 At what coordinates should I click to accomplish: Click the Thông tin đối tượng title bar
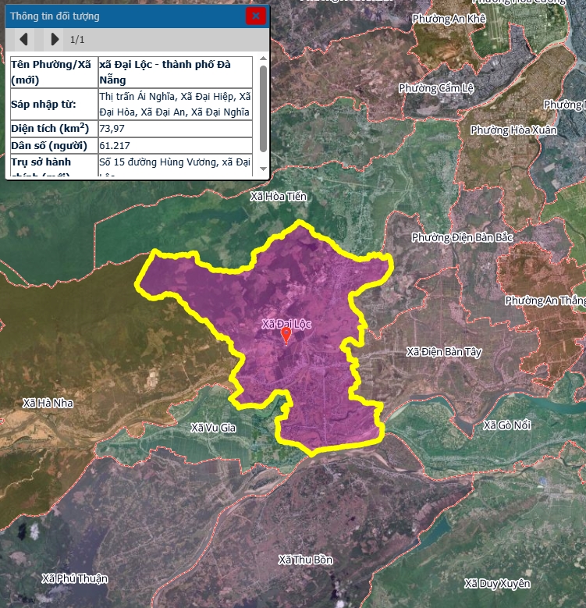(117, 16)
